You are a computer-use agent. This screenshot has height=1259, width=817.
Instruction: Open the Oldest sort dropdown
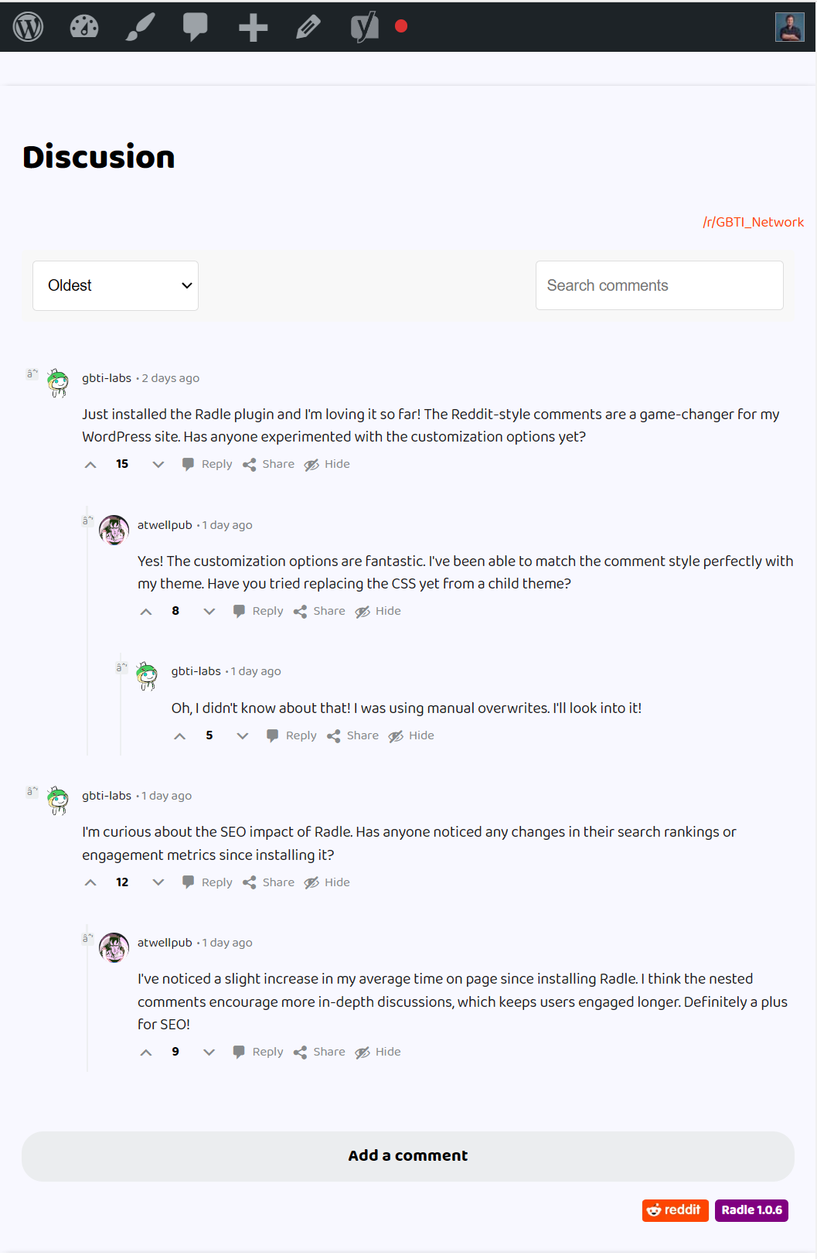coord(114,285)
